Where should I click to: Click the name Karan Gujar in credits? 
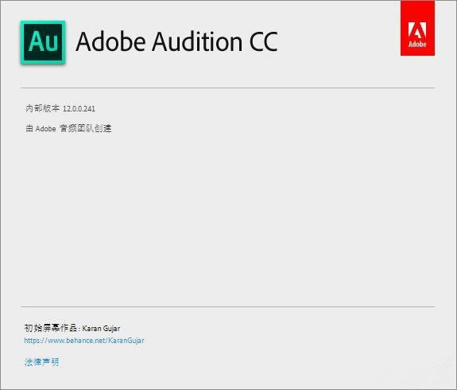(x=101, y=329)
